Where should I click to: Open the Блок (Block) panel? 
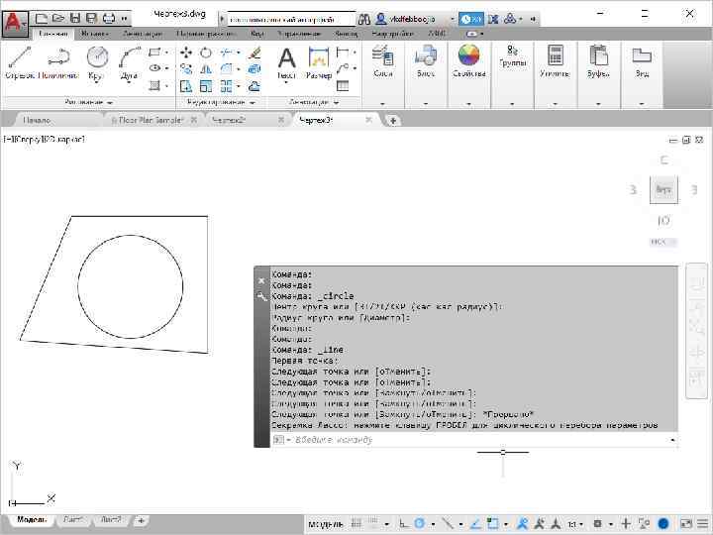click(x=426, y=61)
